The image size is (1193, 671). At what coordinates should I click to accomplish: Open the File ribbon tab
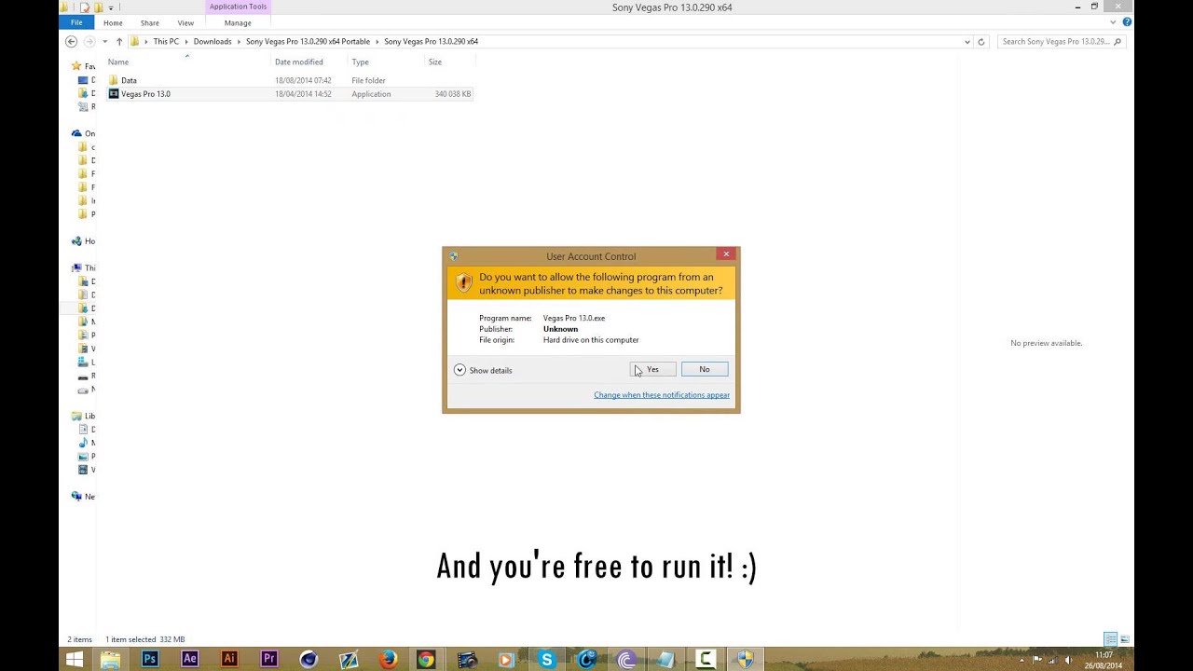pyautogui.click(x=76, y=22)
